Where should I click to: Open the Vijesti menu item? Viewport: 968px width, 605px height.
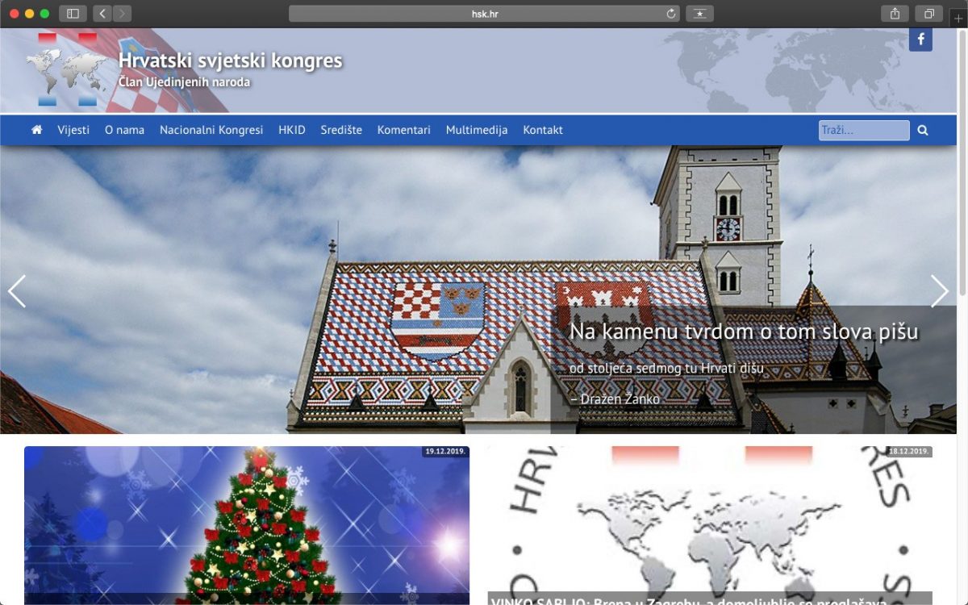click(73, 130)
